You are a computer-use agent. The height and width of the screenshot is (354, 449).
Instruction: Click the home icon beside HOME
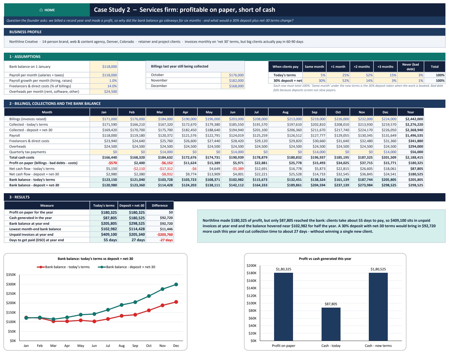(x=41, y=10)
